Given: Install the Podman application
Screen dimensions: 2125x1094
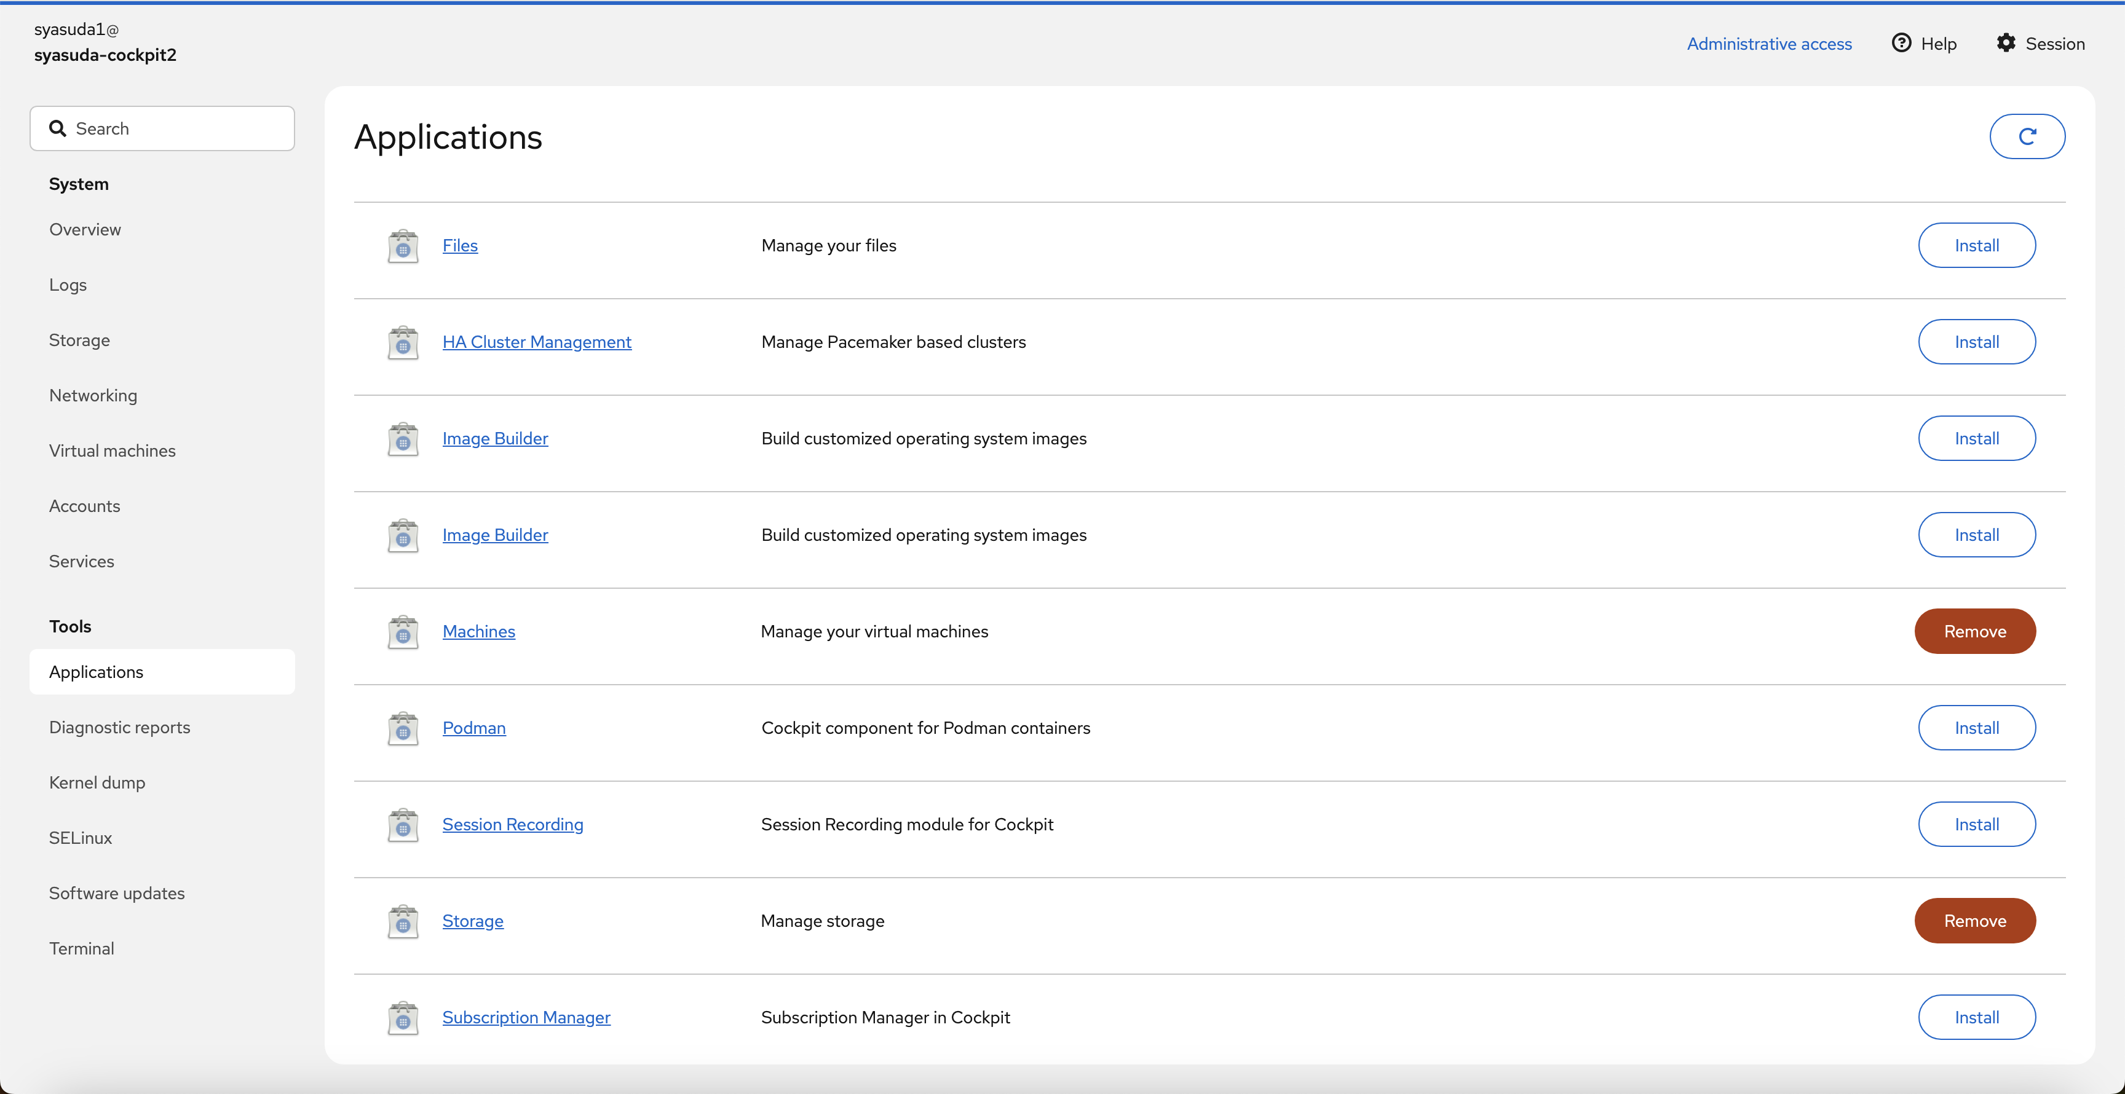Looking at the screenshot, I should click(1976, 728).
